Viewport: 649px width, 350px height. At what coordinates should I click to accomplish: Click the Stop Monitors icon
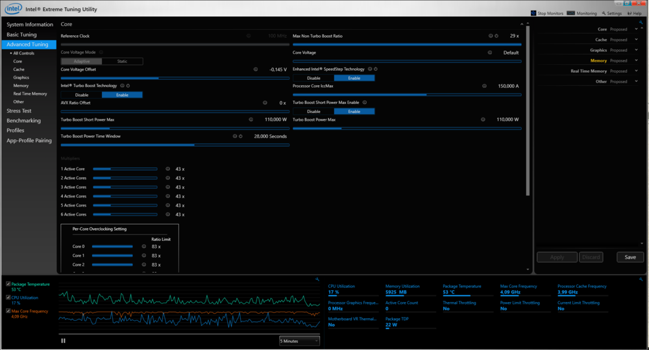point(534,13)
